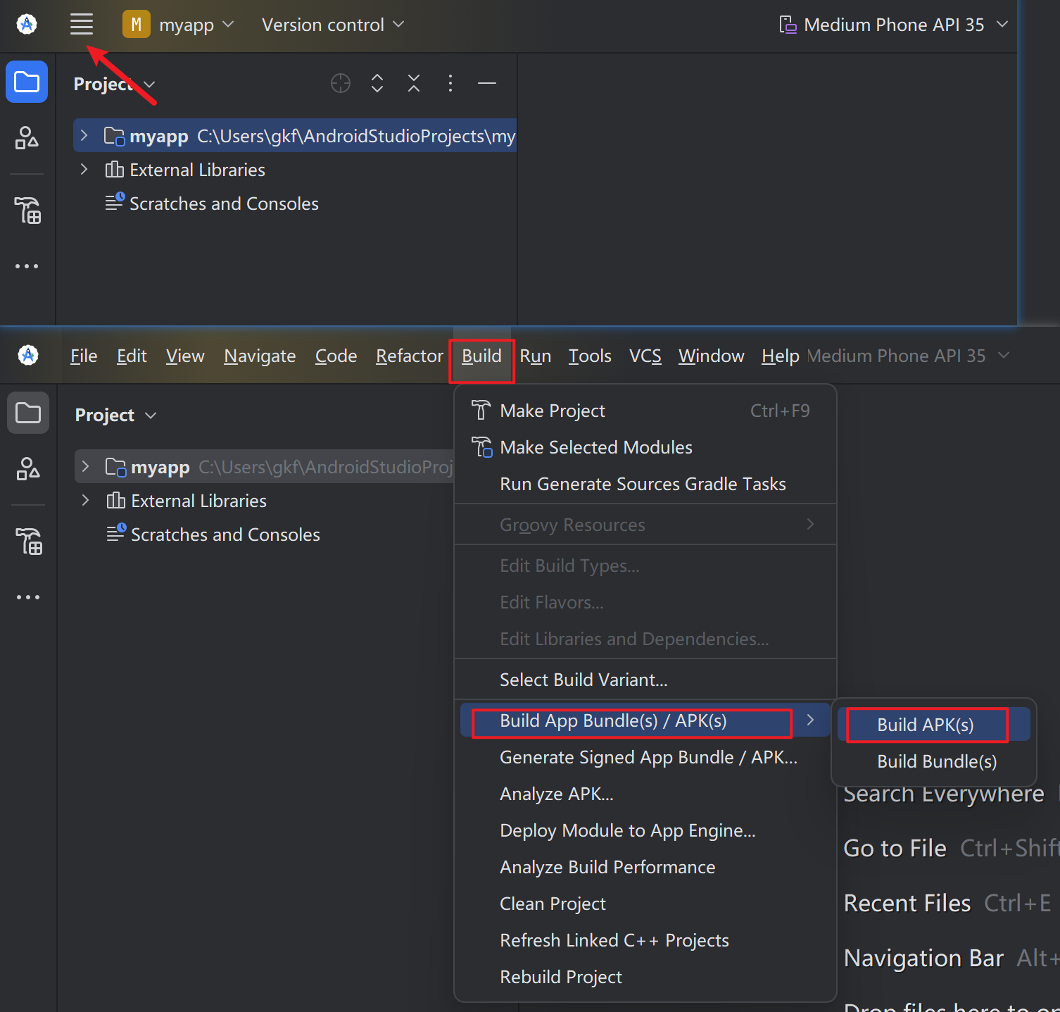
Task: Expand External Libraries in top window tree
Action: pyautogui.click(x=84, y=169)
